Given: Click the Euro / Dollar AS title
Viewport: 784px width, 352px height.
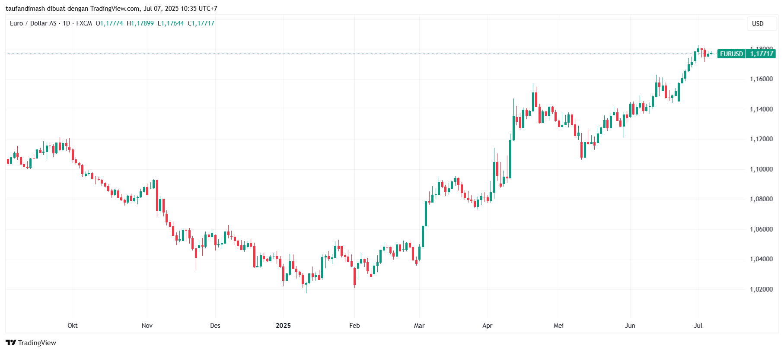Looking at the screenshot, I should click(x=33, y=23).
